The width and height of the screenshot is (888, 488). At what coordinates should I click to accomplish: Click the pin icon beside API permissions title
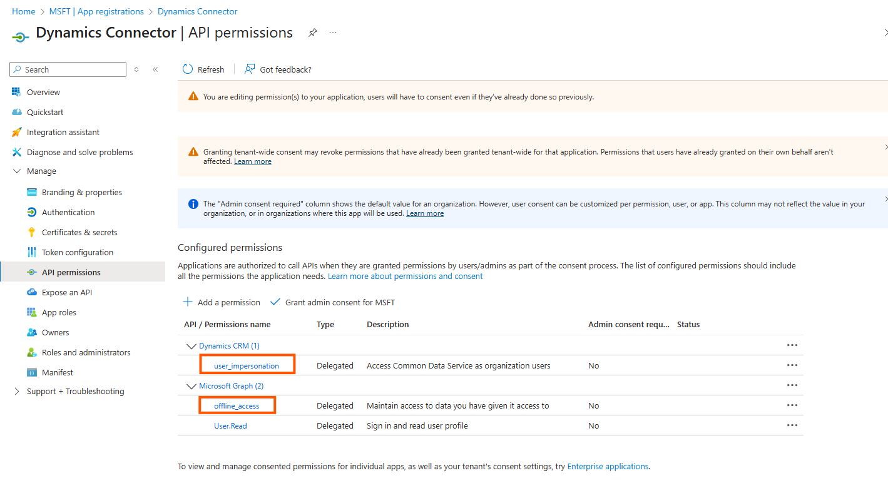coord(312,33)
